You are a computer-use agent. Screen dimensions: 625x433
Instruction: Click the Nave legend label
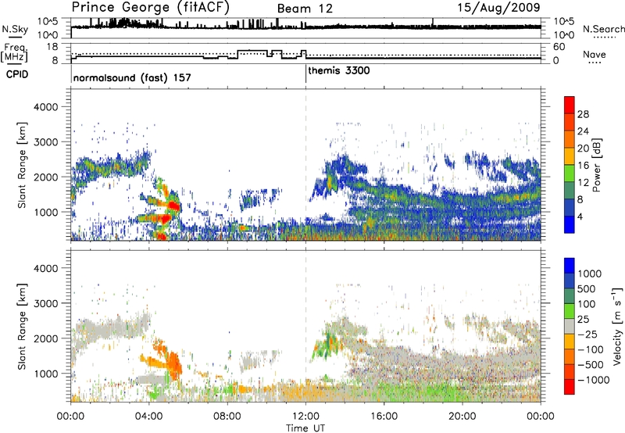pyautogui.click(x=594, y=54)
